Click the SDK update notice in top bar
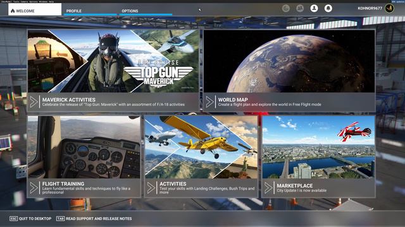Viewport: 405px width, 227px height. 398,1
